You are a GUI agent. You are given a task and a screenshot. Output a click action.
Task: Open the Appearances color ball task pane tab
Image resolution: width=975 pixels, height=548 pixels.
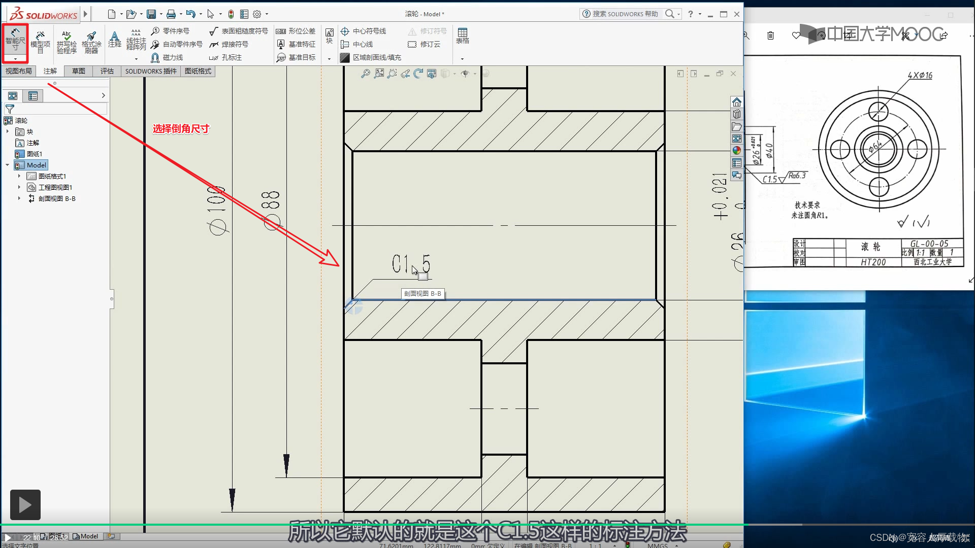coord(736,151)
